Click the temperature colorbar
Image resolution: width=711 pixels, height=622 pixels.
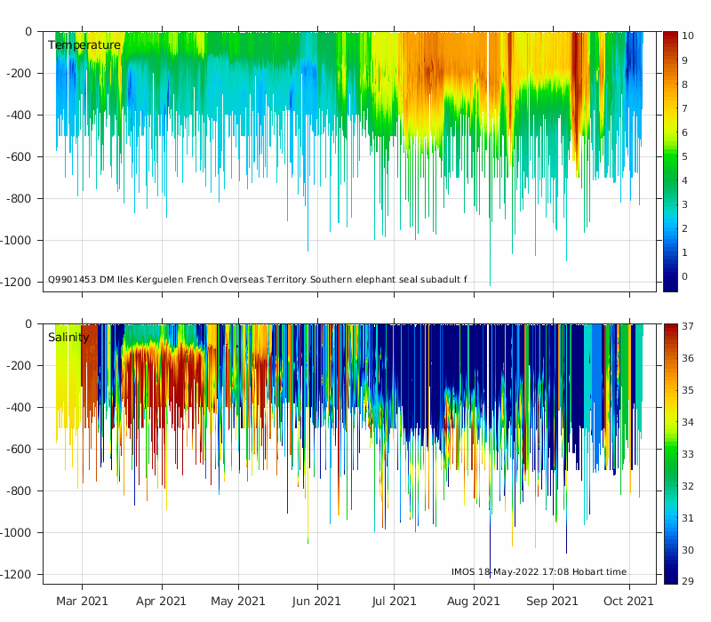pos(670,162)
